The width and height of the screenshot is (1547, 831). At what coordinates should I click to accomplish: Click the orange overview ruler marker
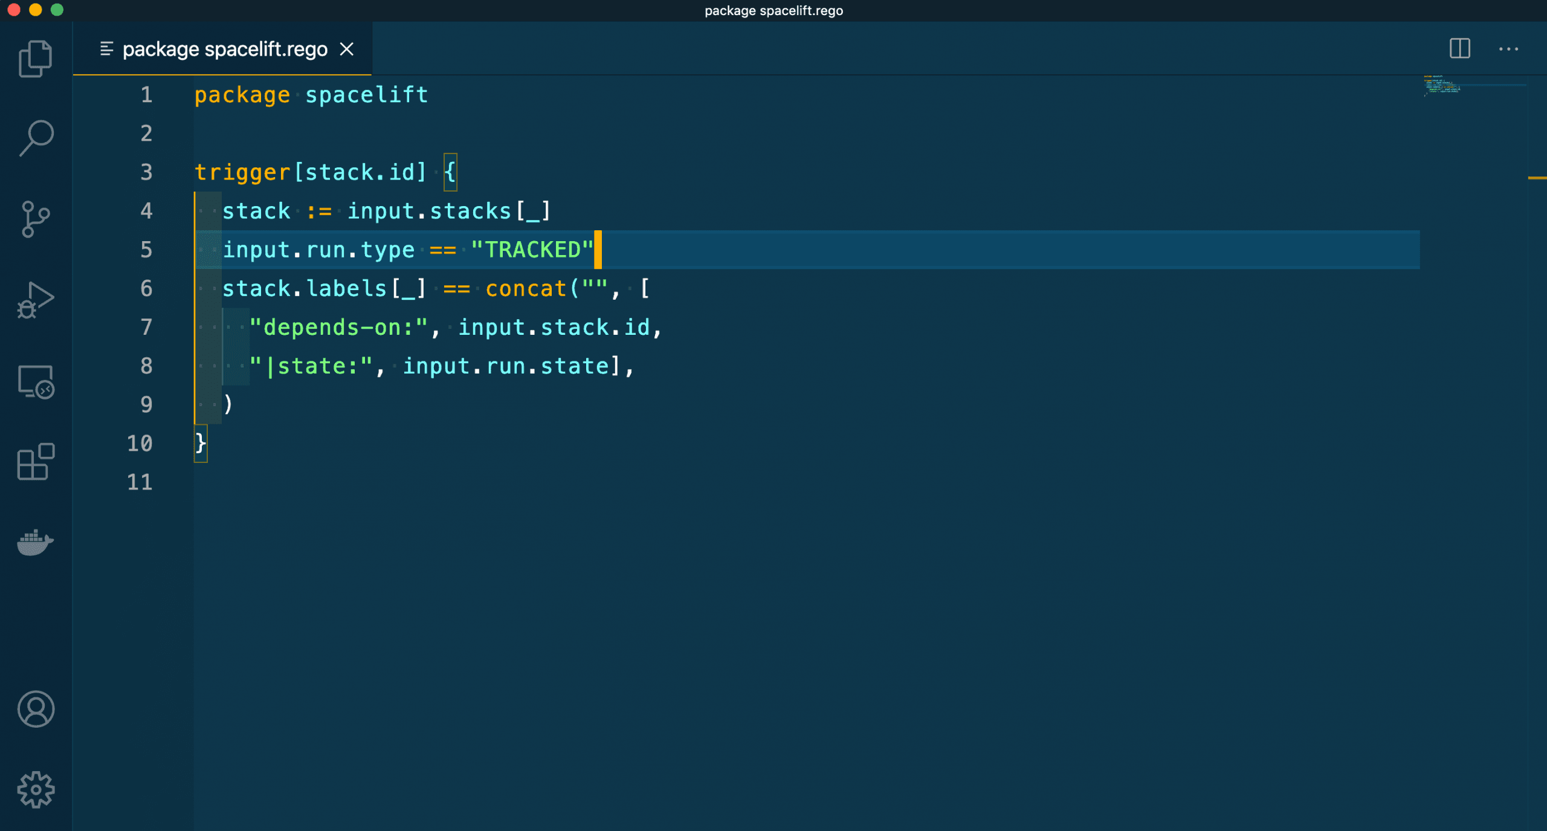[1537, 178]
